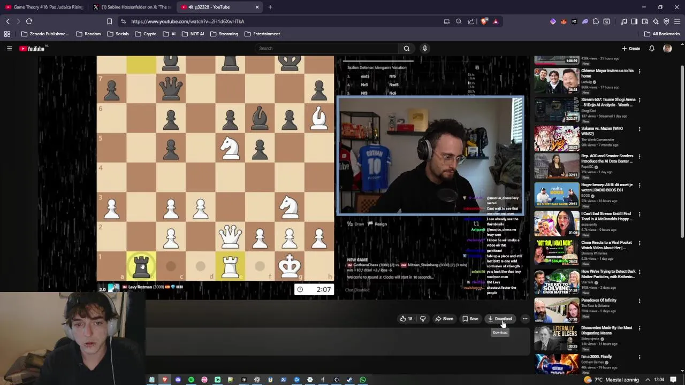The width and height of the screenshot is (685, 385).
Task: Open the Crypto bookmark folder
Action: coord(146,34)
